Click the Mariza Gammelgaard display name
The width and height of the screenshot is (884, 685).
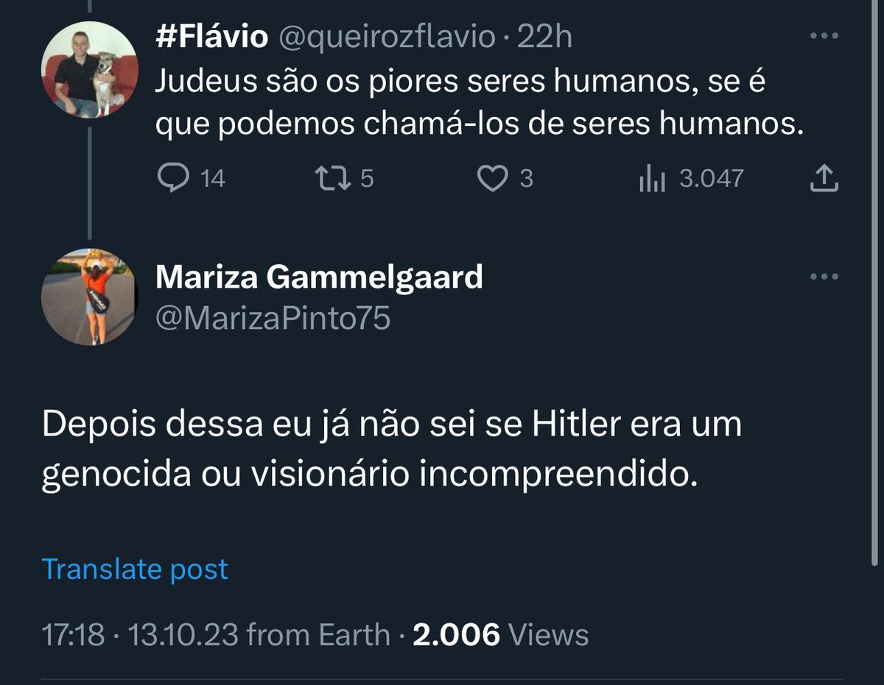point(320,277)
